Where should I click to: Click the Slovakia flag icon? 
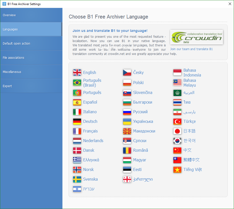click(x=127, y=93)
